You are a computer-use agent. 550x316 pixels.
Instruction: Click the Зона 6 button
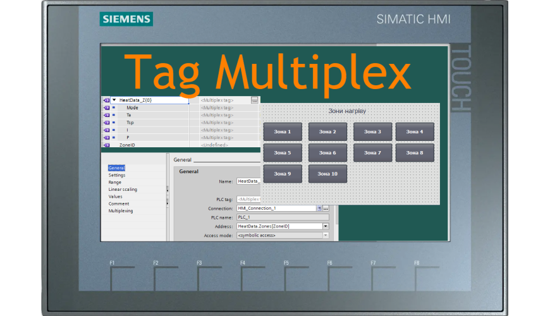327,153
